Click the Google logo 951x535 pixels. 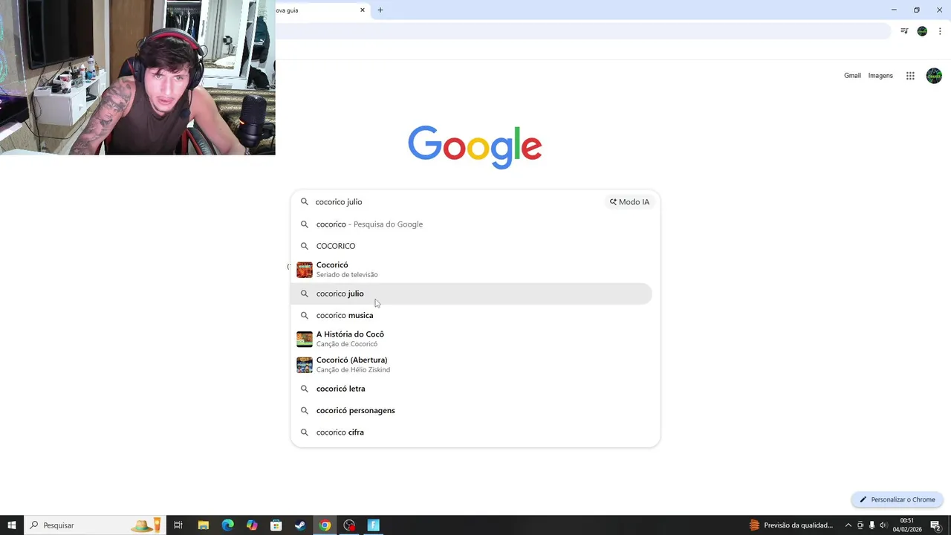click(x=475, y=147)
